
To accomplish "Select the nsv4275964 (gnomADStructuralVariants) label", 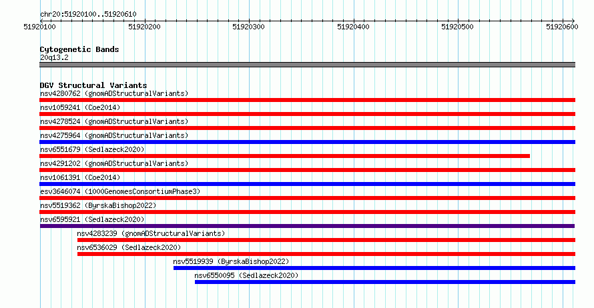I will (x=114, y=135).
